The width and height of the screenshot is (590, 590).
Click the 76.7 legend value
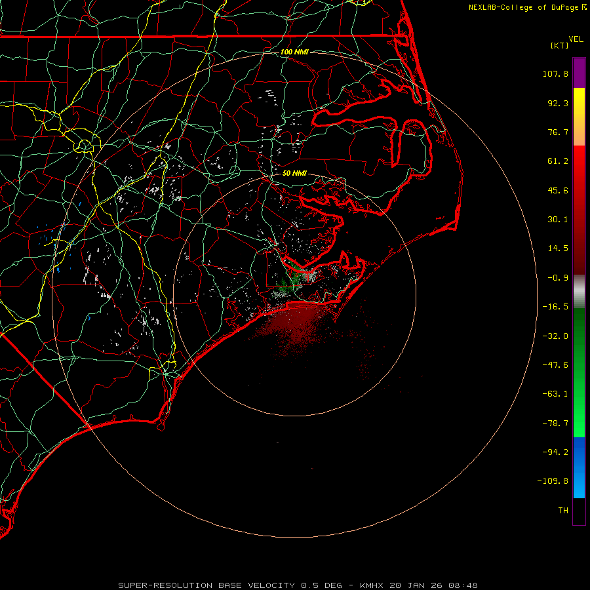coord(558,132)
